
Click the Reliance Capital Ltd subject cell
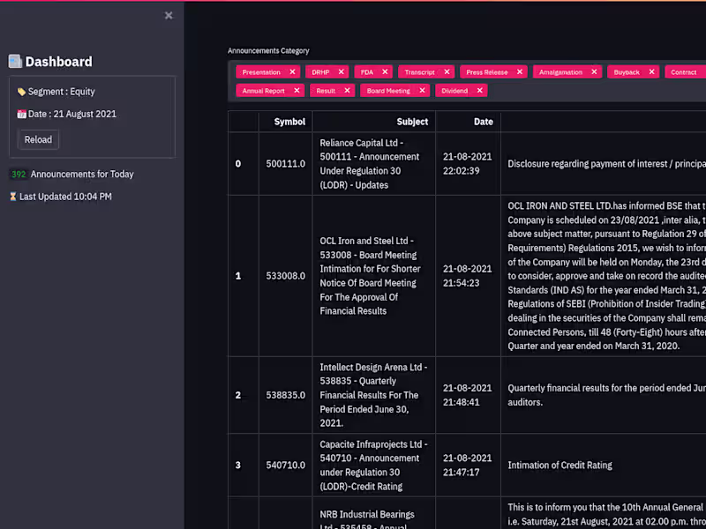[373, 164]
